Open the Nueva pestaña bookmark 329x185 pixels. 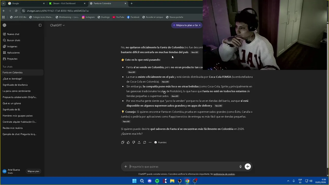[x=174, y=17]
